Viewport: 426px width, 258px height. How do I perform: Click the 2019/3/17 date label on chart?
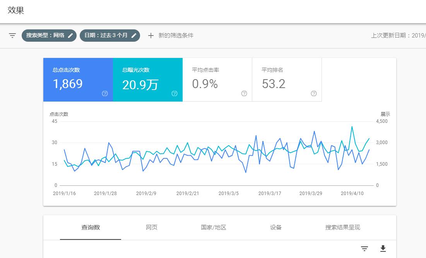270,193
